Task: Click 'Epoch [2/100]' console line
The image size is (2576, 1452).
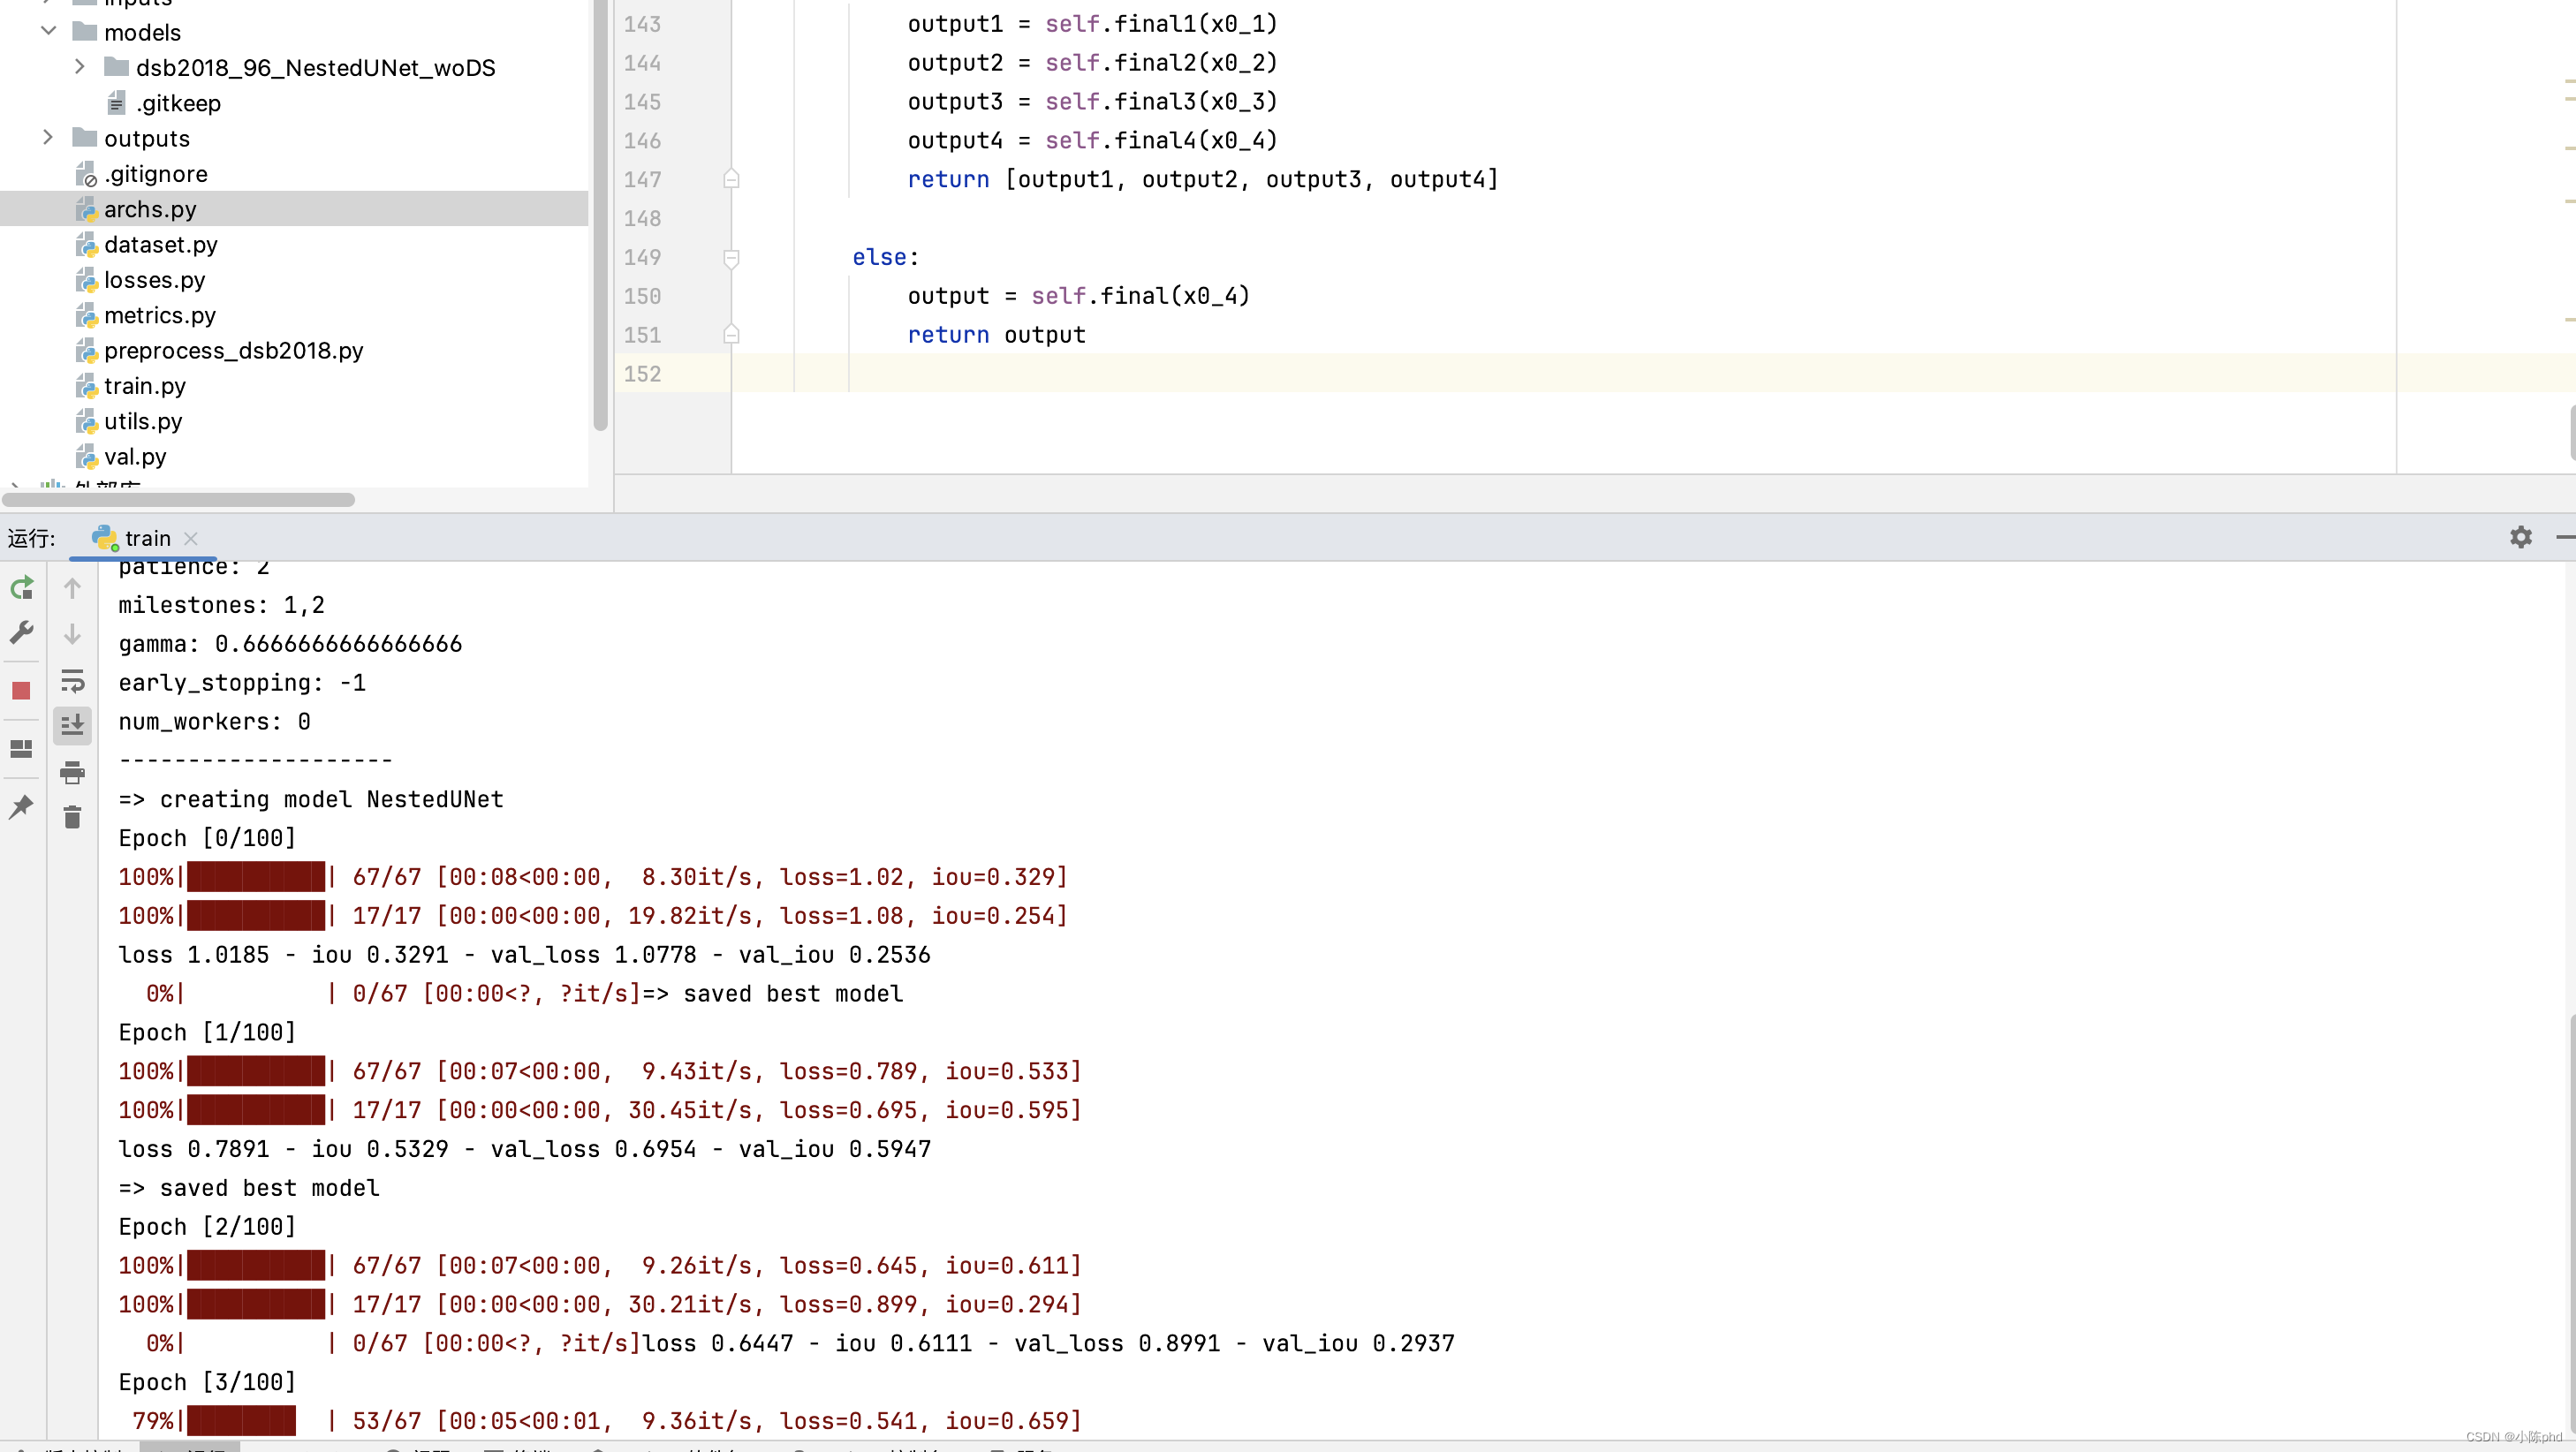Action: [207, 1227]
